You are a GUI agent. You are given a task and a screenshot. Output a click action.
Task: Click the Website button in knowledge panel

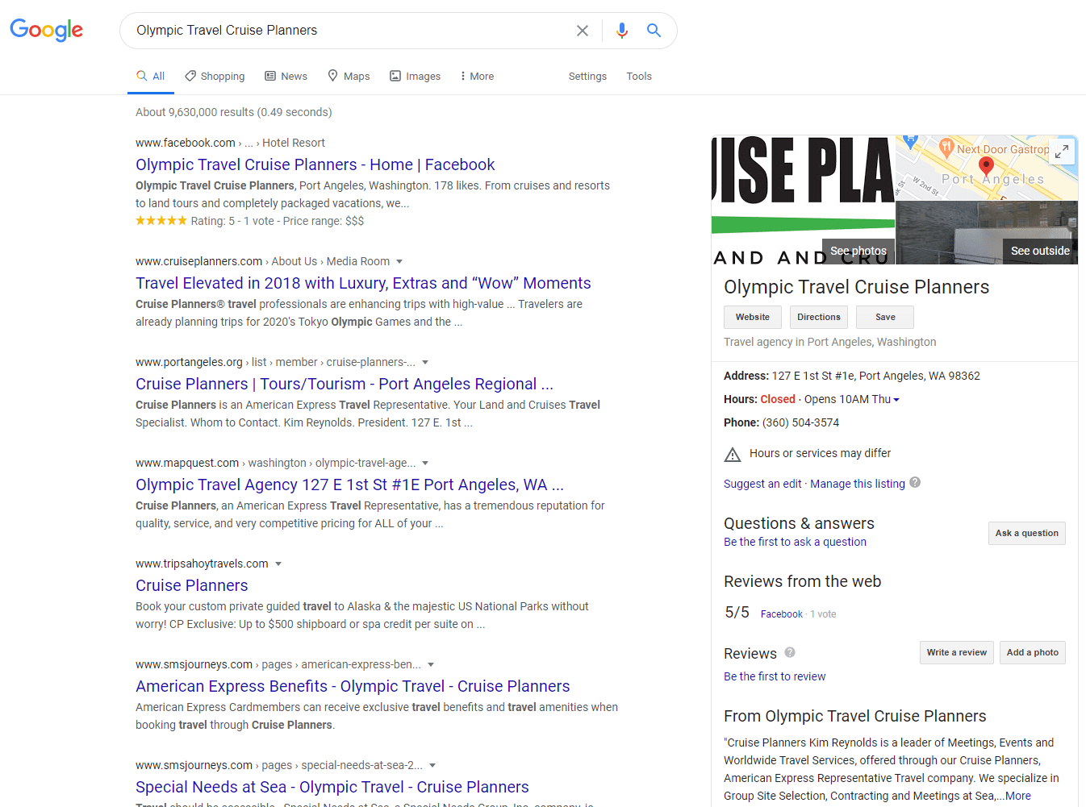753,317
